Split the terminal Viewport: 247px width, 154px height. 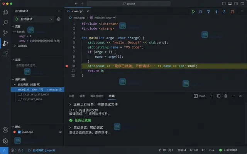pos(219,96)
